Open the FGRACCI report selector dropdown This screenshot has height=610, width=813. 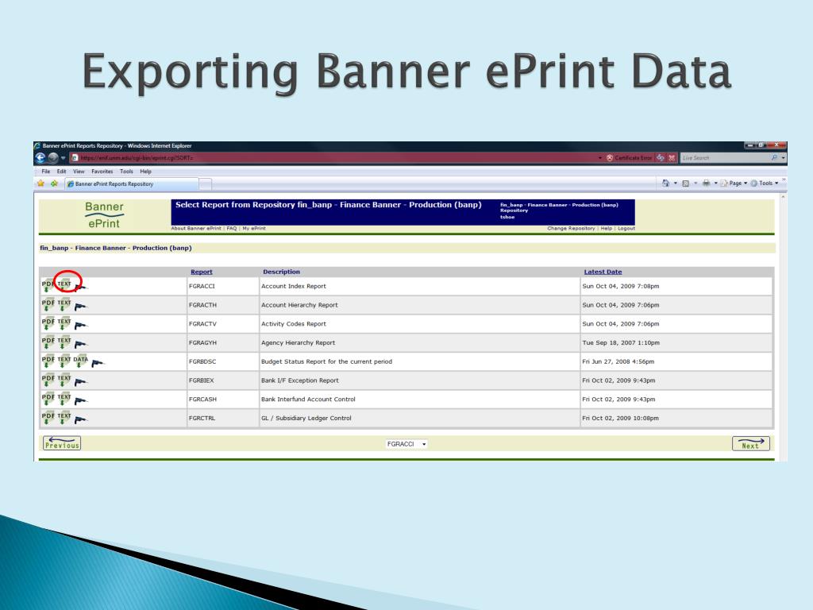pyautogui.click(x=406, y=444)
